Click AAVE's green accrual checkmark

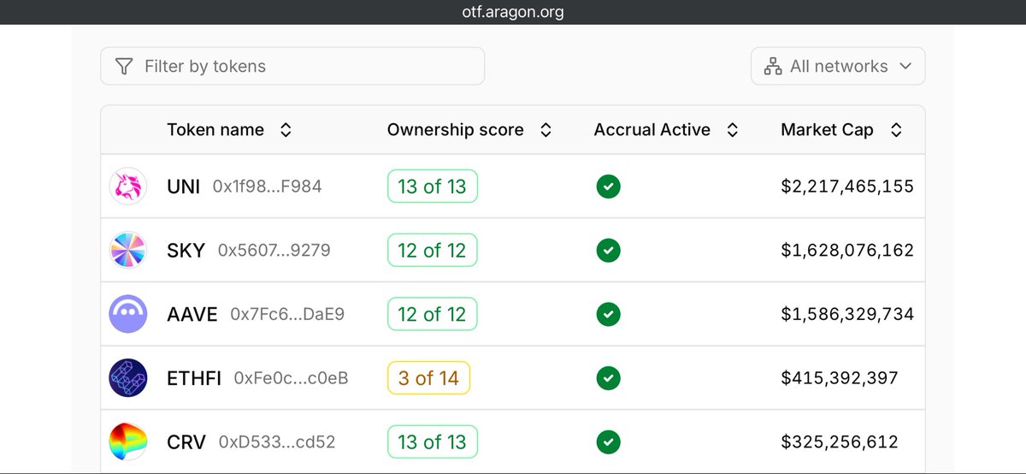point(608,314)
